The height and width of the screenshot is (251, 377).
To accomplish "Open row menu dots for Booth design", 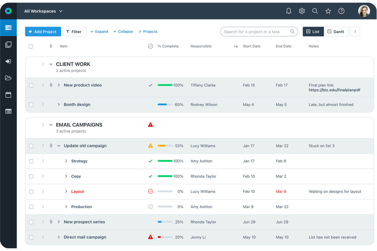I will [43, 105].
